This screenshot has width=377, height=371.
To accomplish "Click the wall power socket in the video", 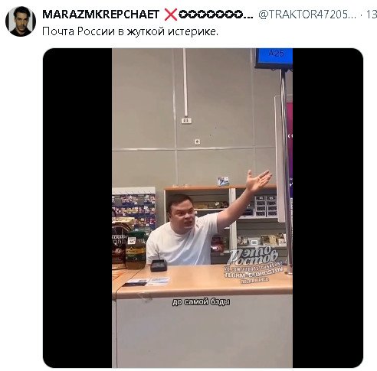I will [x=197, y=142].
